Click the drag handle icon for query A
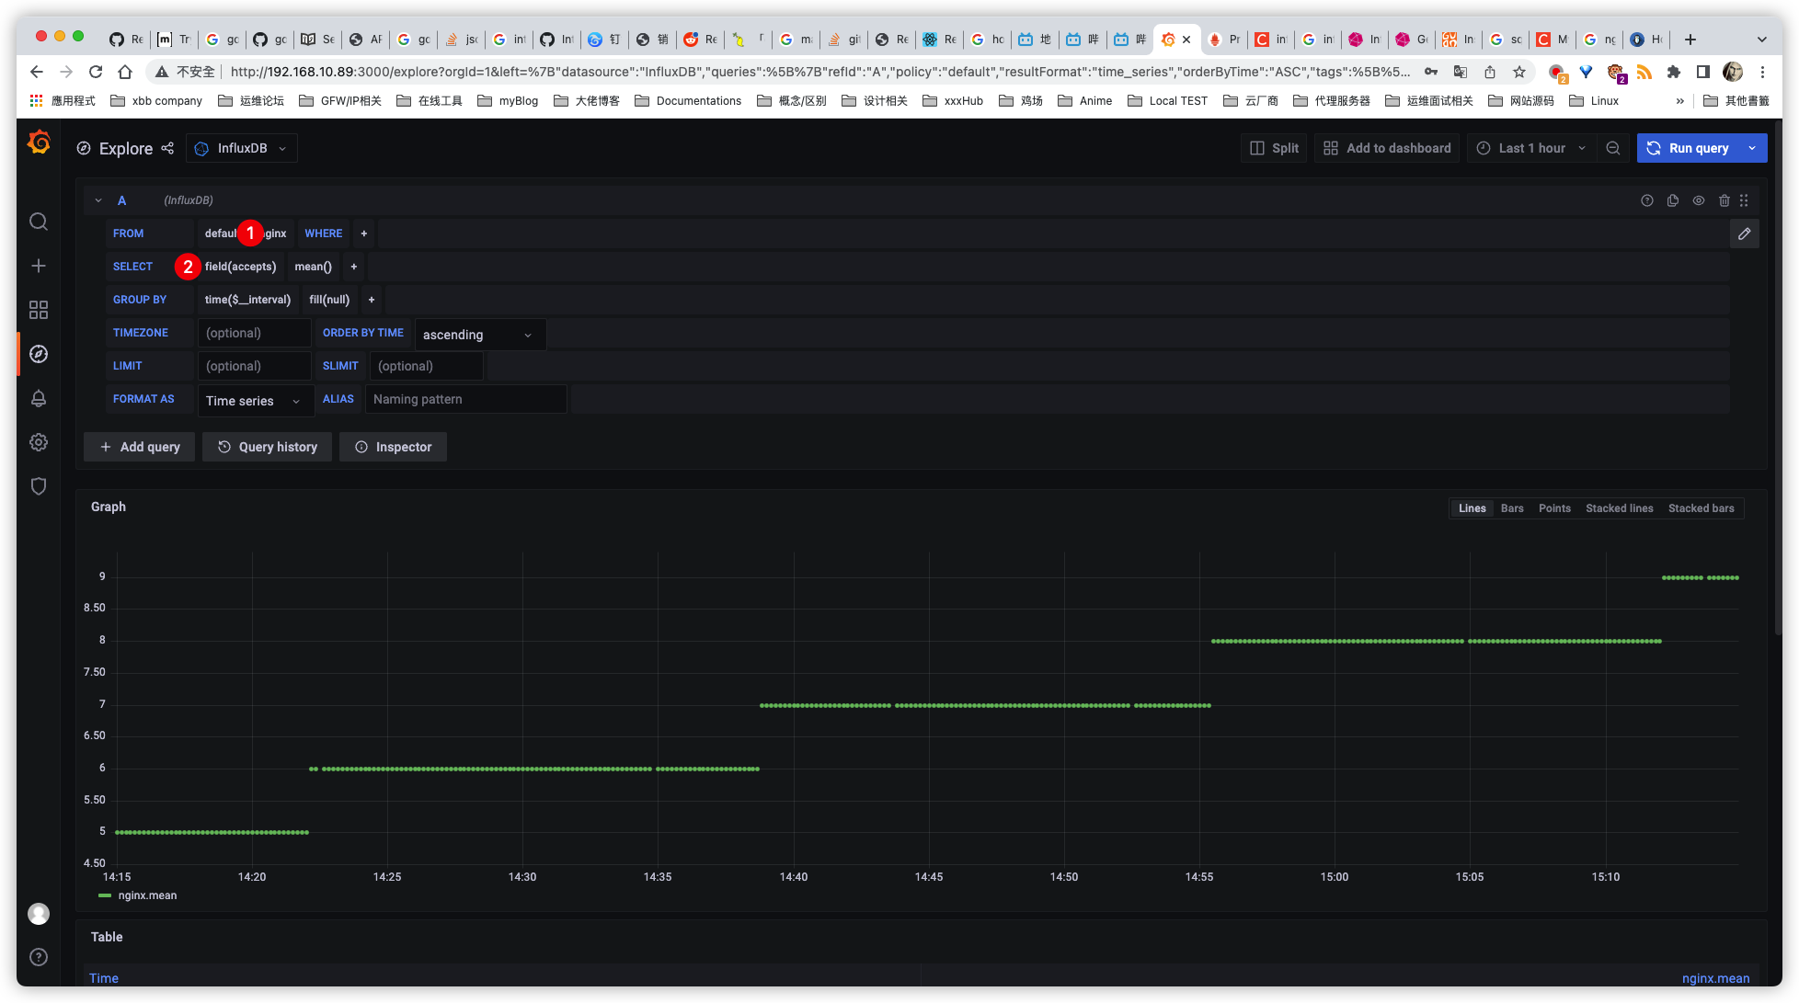The height and width of the screenshot is (1003, 1799). click(x=1744, y=200)
